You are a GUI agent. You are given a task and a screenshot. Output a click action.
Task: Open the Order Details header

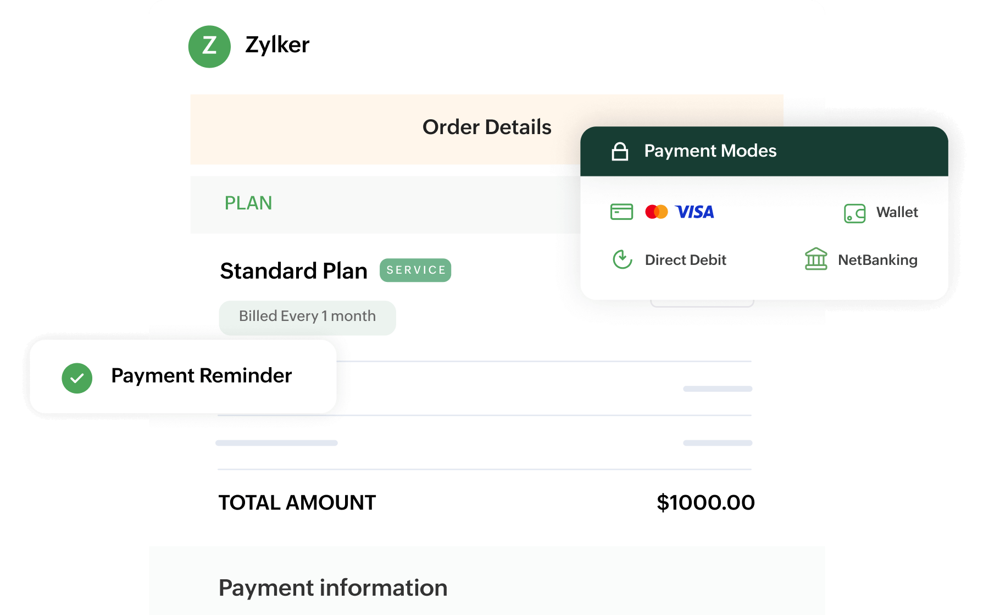(x=487, y=128)
